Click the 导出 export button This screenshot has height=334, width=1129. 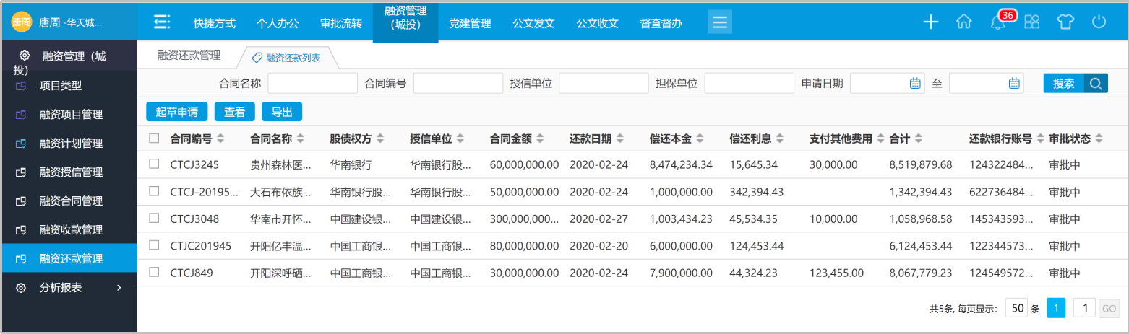282,112
